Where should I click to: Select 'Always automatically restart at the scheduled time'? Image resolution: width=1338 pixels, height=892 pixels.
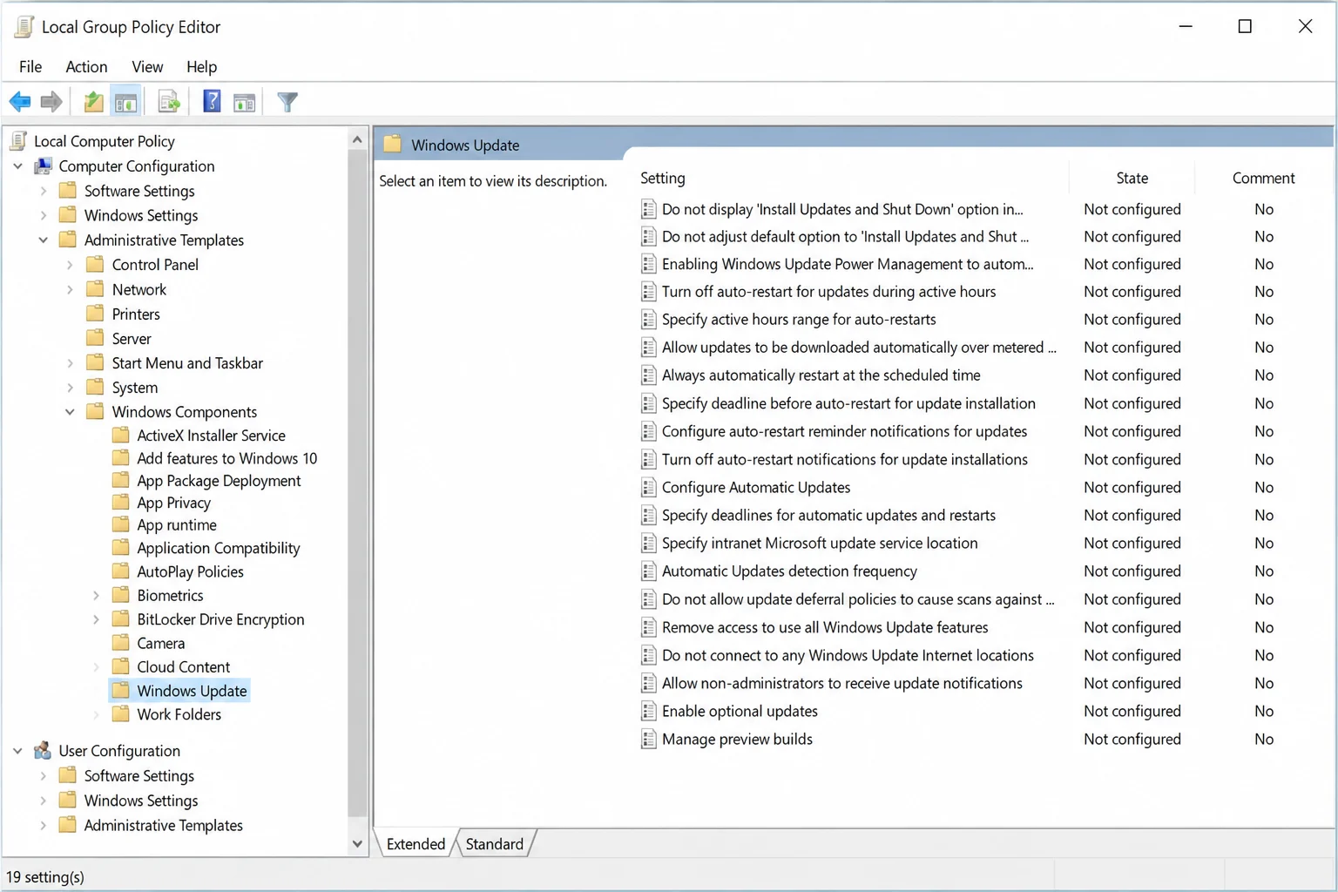821,375
